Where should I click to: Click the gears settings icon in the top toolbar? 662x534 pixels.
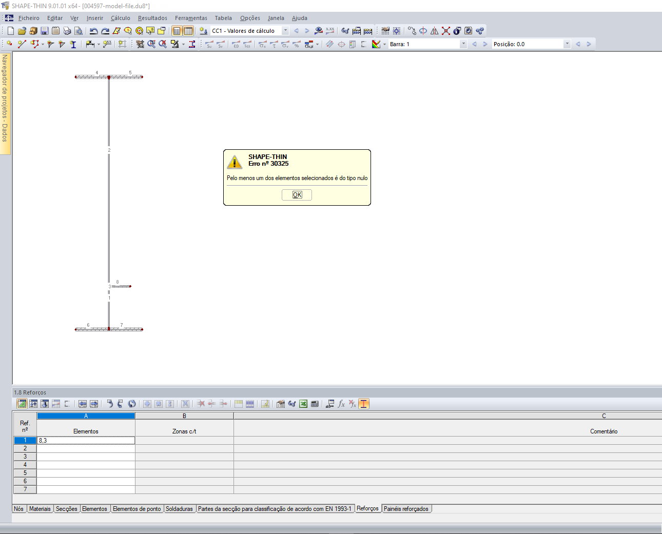click(479, 31)
